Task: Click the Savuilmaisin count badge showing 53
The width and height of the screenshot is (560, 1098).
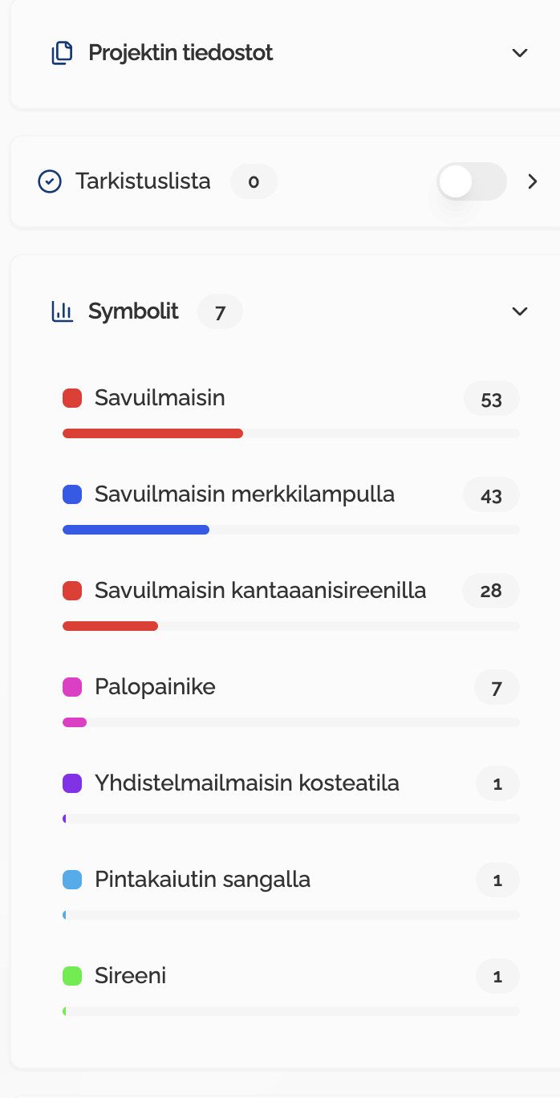Action: click(491, 398)
